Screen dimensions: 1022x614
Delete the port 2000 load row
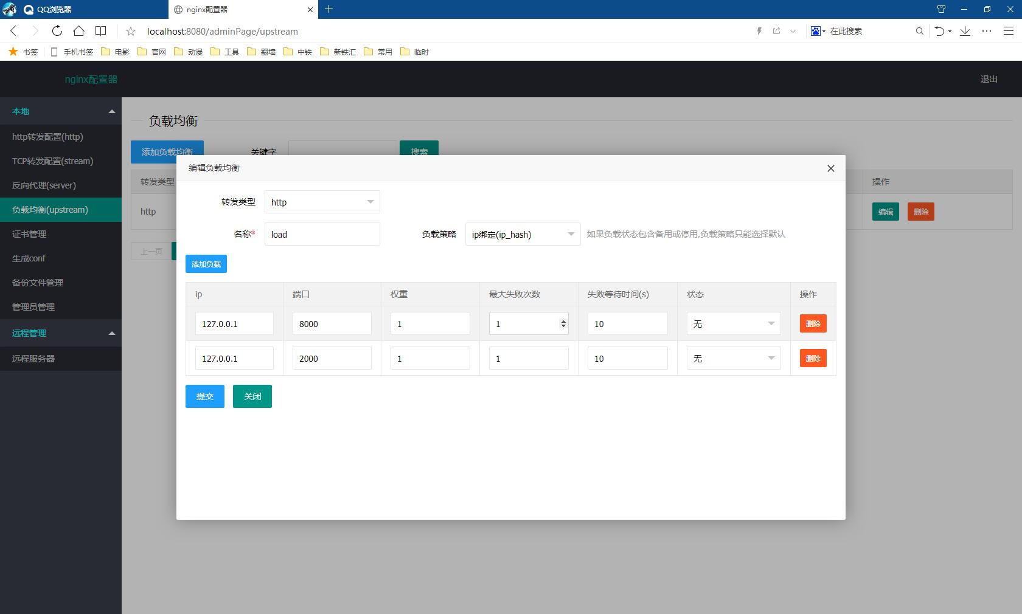pos(813,358)
